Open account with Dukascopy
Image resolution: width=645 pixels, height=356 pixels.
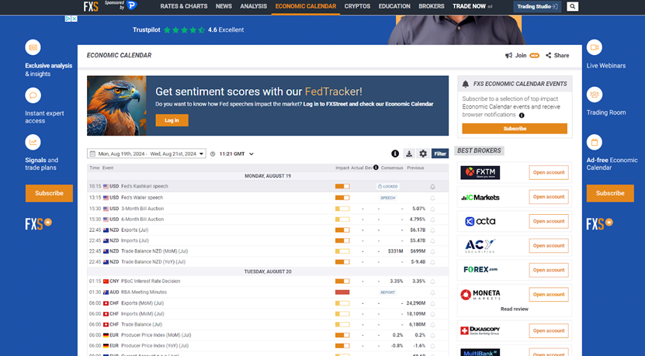point(549,330)
